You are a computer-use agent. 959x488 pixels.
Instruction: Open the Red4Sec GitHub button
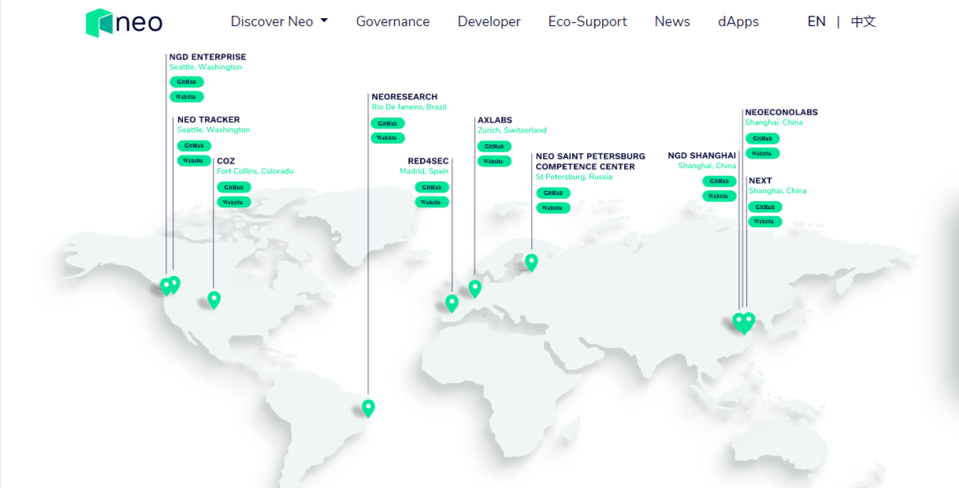(432, 188)
